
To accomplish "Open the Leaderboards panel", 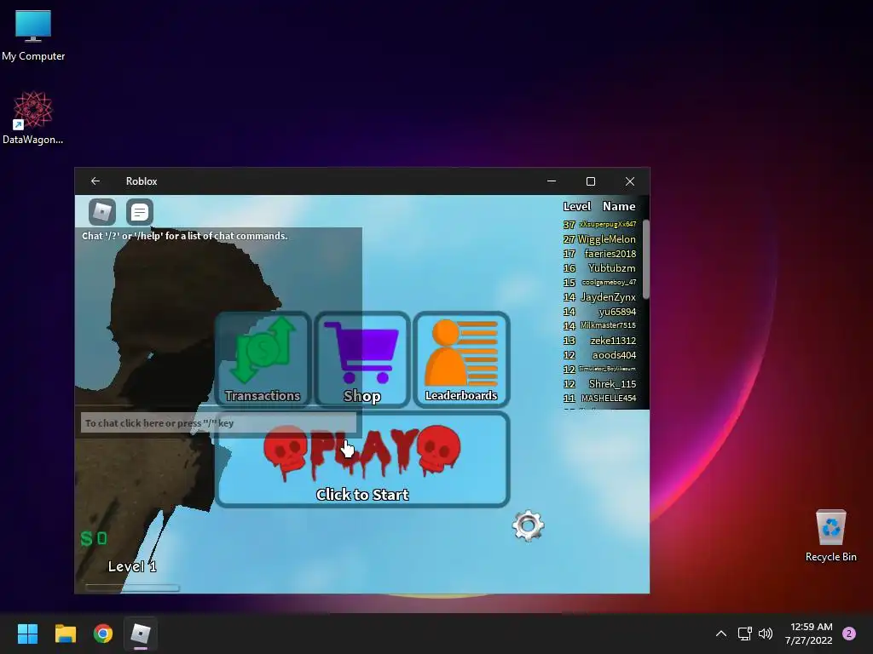I will 461,359.
